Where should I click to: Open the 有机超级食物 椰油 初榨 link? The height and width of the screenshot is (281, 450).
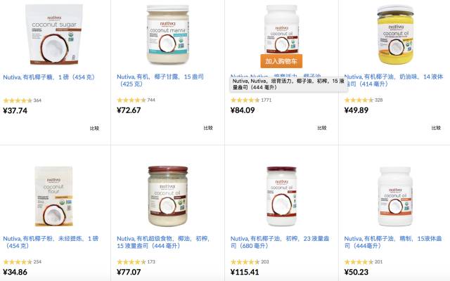click(x=163, y=242)
